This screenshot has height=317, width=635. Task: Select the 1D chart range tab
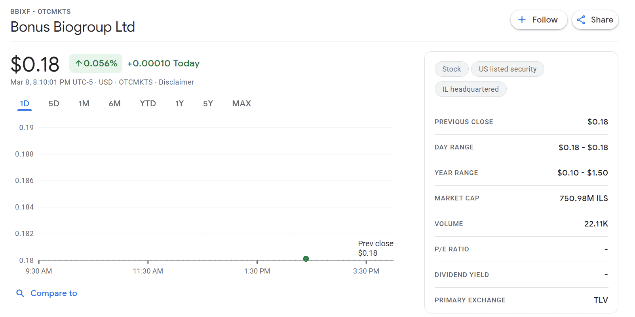pos(25,104)
